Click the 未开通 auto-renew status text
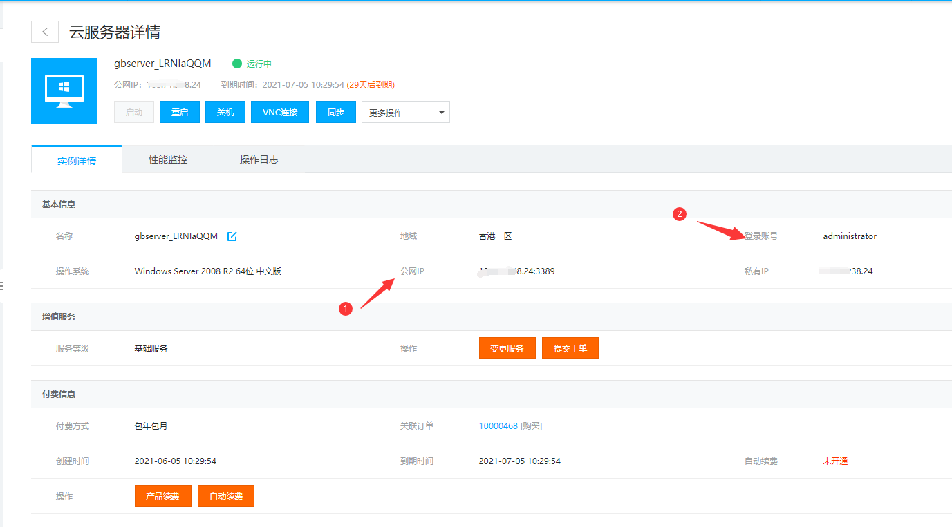This screenshot has width=952, height=527. pos(835,461)
